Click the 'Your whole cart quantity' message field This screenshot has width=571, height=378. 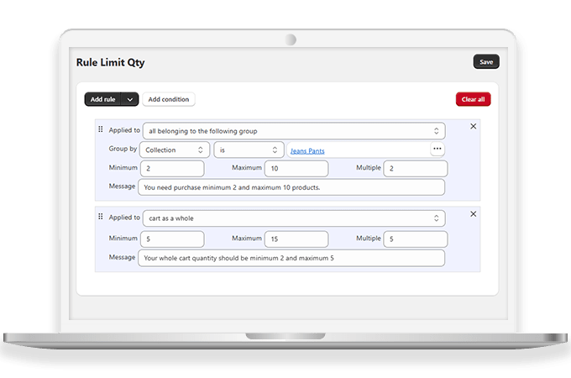point(291,258)
